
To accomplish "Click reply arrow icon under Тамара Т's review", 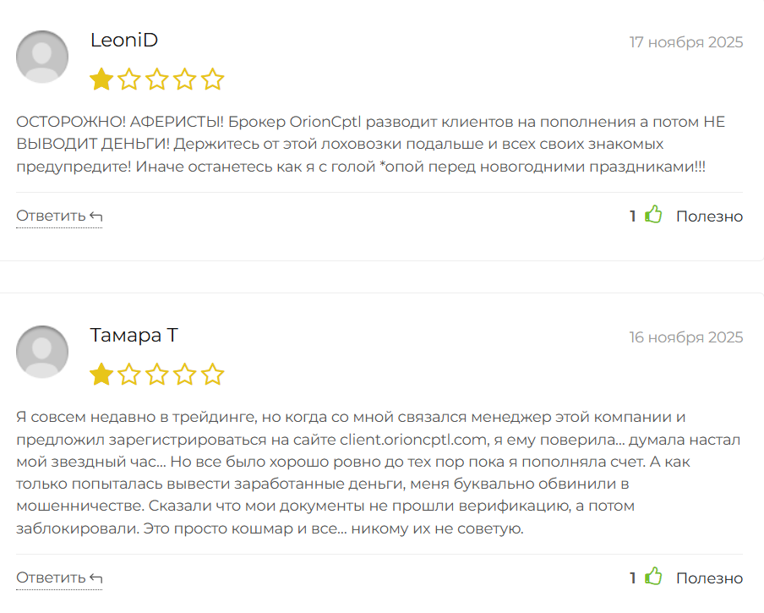I will 95,578.
